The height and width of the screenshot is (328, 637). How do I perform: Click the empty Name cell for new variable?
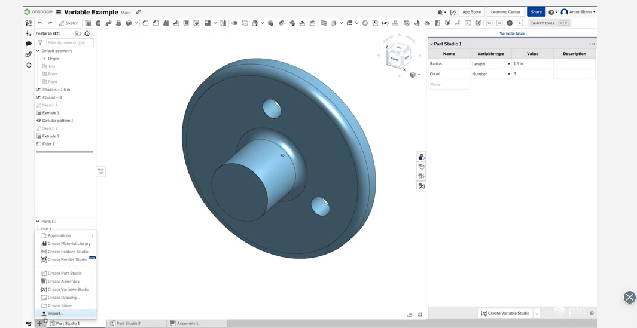(x=449, y=84)
